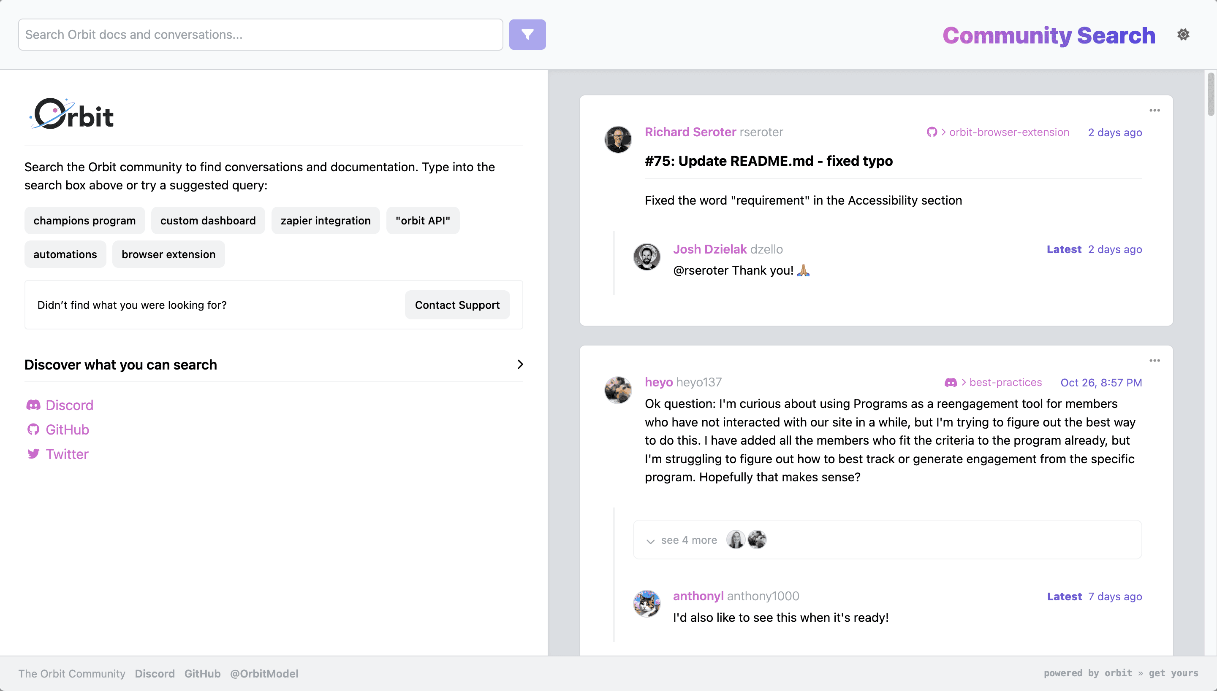Image resolution: width=1217 pixels, height=691 pixels.
Task: Open Josh Dzielak's profile name link
Action: [710, 249]
